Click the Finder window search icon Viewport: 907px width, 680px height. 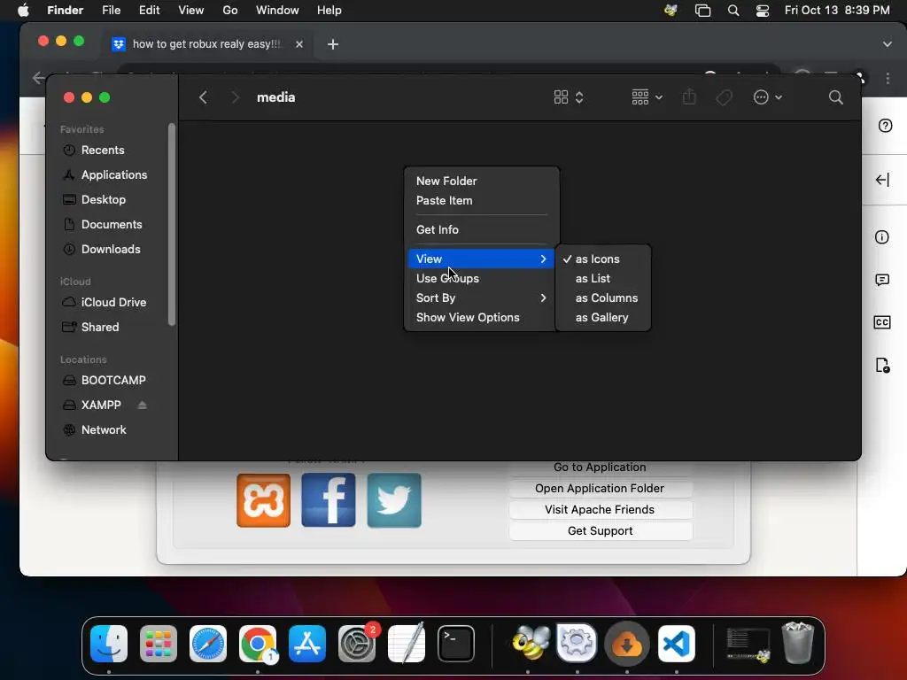click(835, 97)
